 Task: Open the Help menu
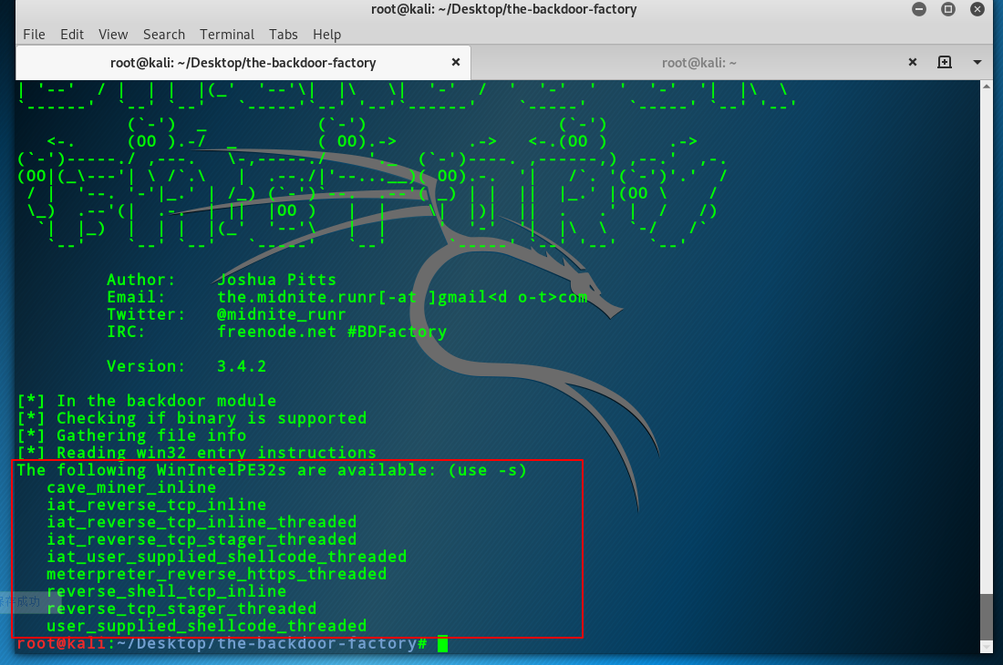tap(326, 35)
